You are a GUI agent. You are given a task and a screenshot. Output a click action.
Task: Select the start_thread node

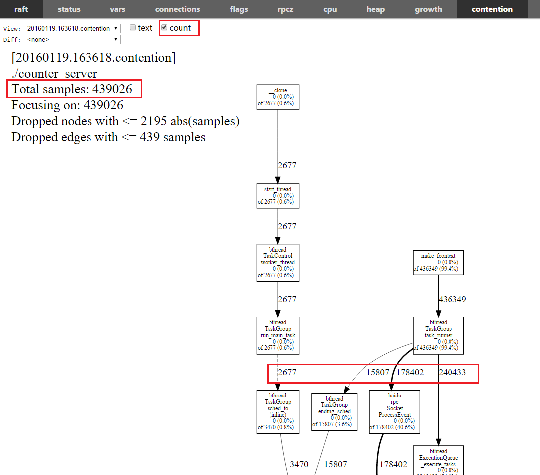click(277, 196)
